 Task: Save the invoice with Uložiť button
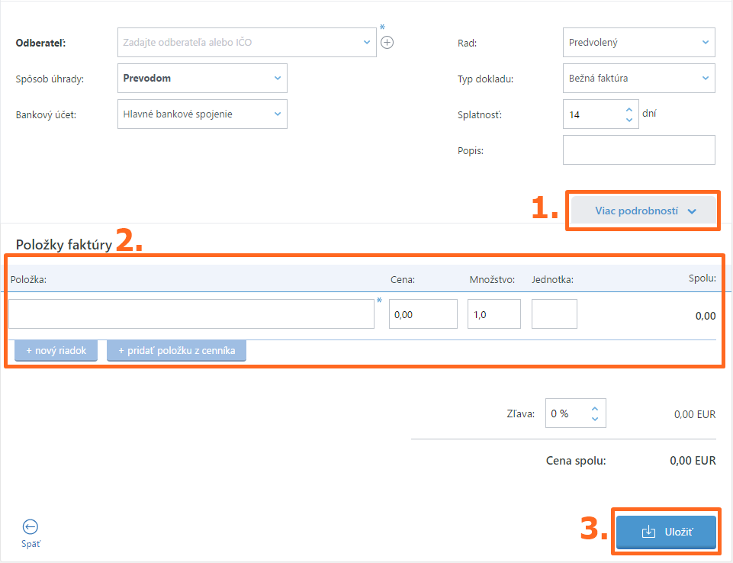pyautogui.click(x=666, y=532)
